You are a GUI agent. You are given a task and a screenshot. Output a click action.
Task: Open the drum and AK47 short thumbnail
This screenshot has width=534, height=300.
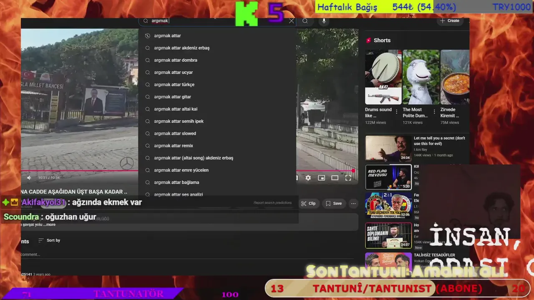(x=383, y=77)
